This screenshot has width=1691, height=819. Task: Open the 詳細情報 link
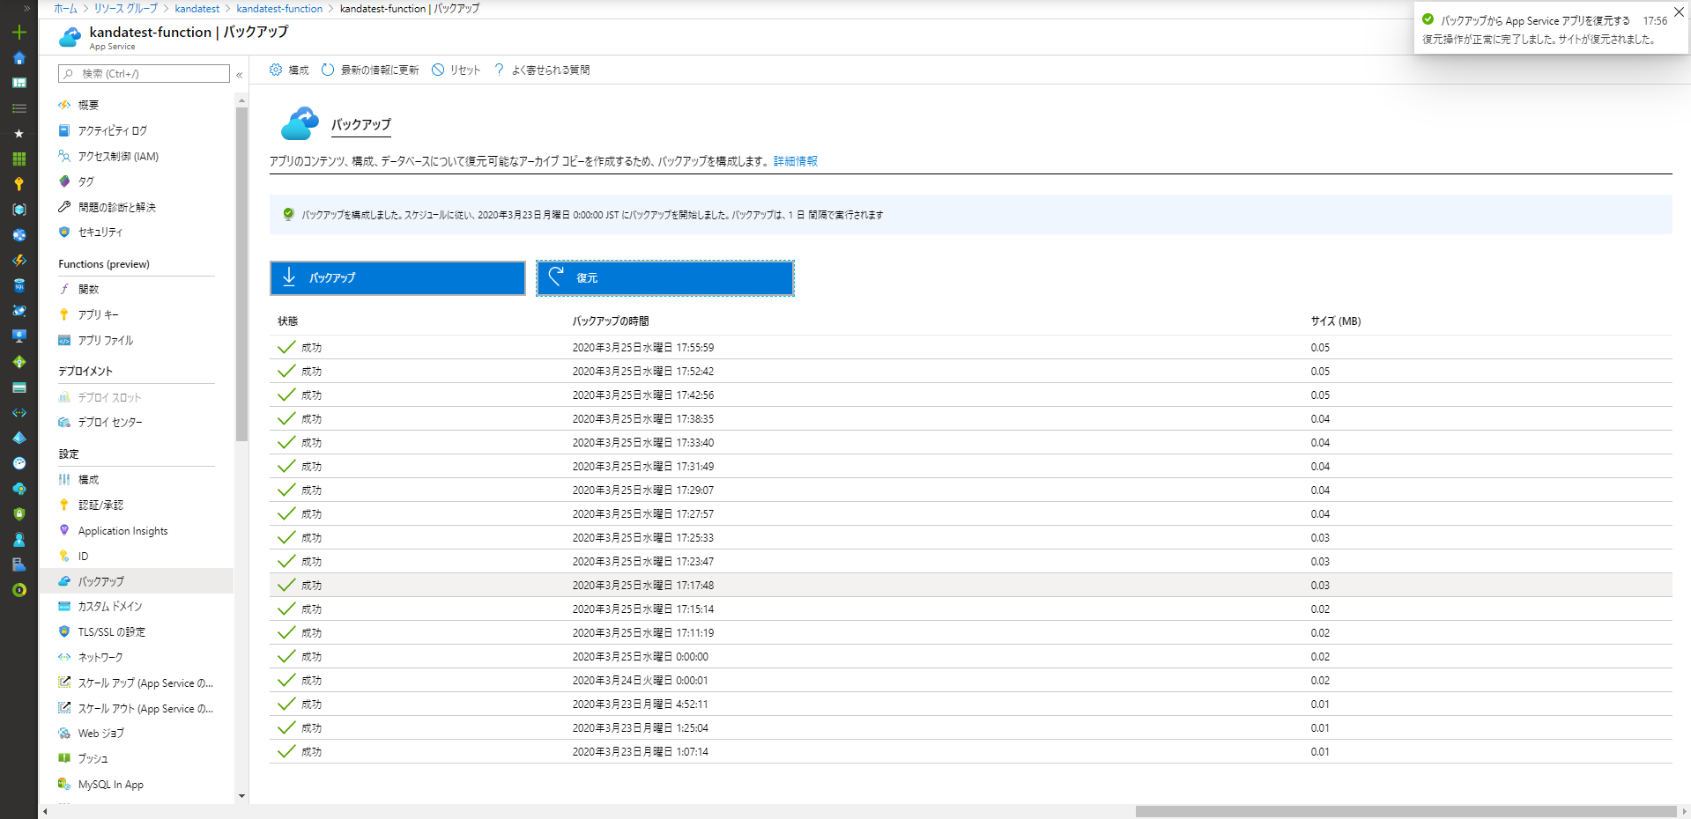795,161
